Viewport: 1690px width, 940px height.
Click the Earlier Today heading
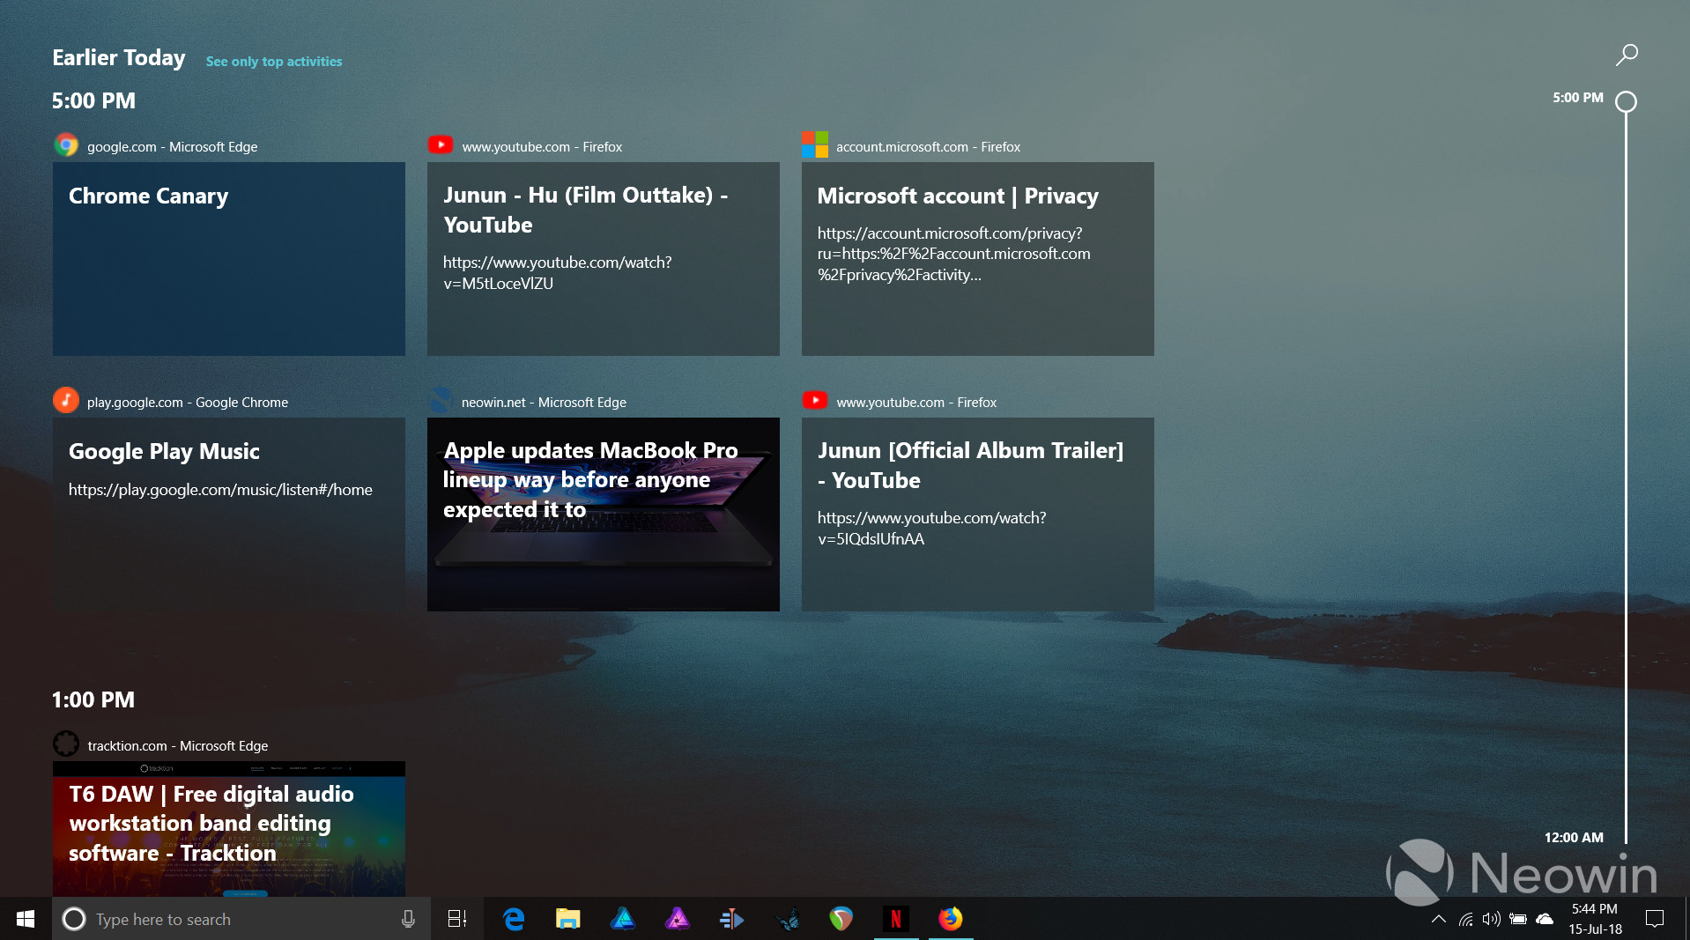coord(119,58)
